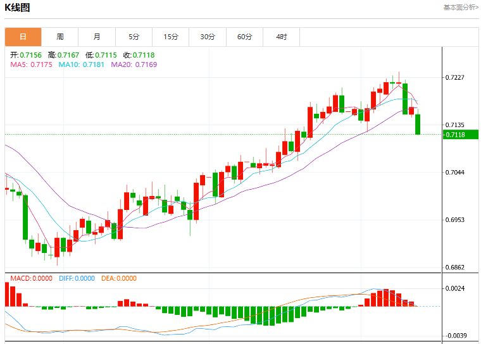The width and height of the screenshot is (481, 344).
Task: Open the 4时 timeframe tab
Action: click(x=281, y=37)
